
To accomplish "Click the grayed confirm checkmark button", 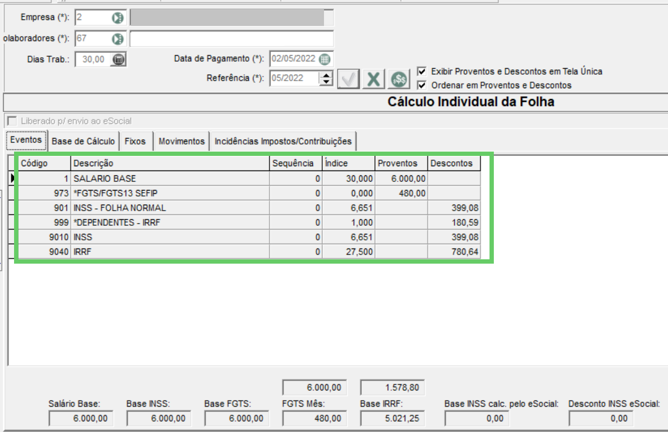I will pos(349,80).
